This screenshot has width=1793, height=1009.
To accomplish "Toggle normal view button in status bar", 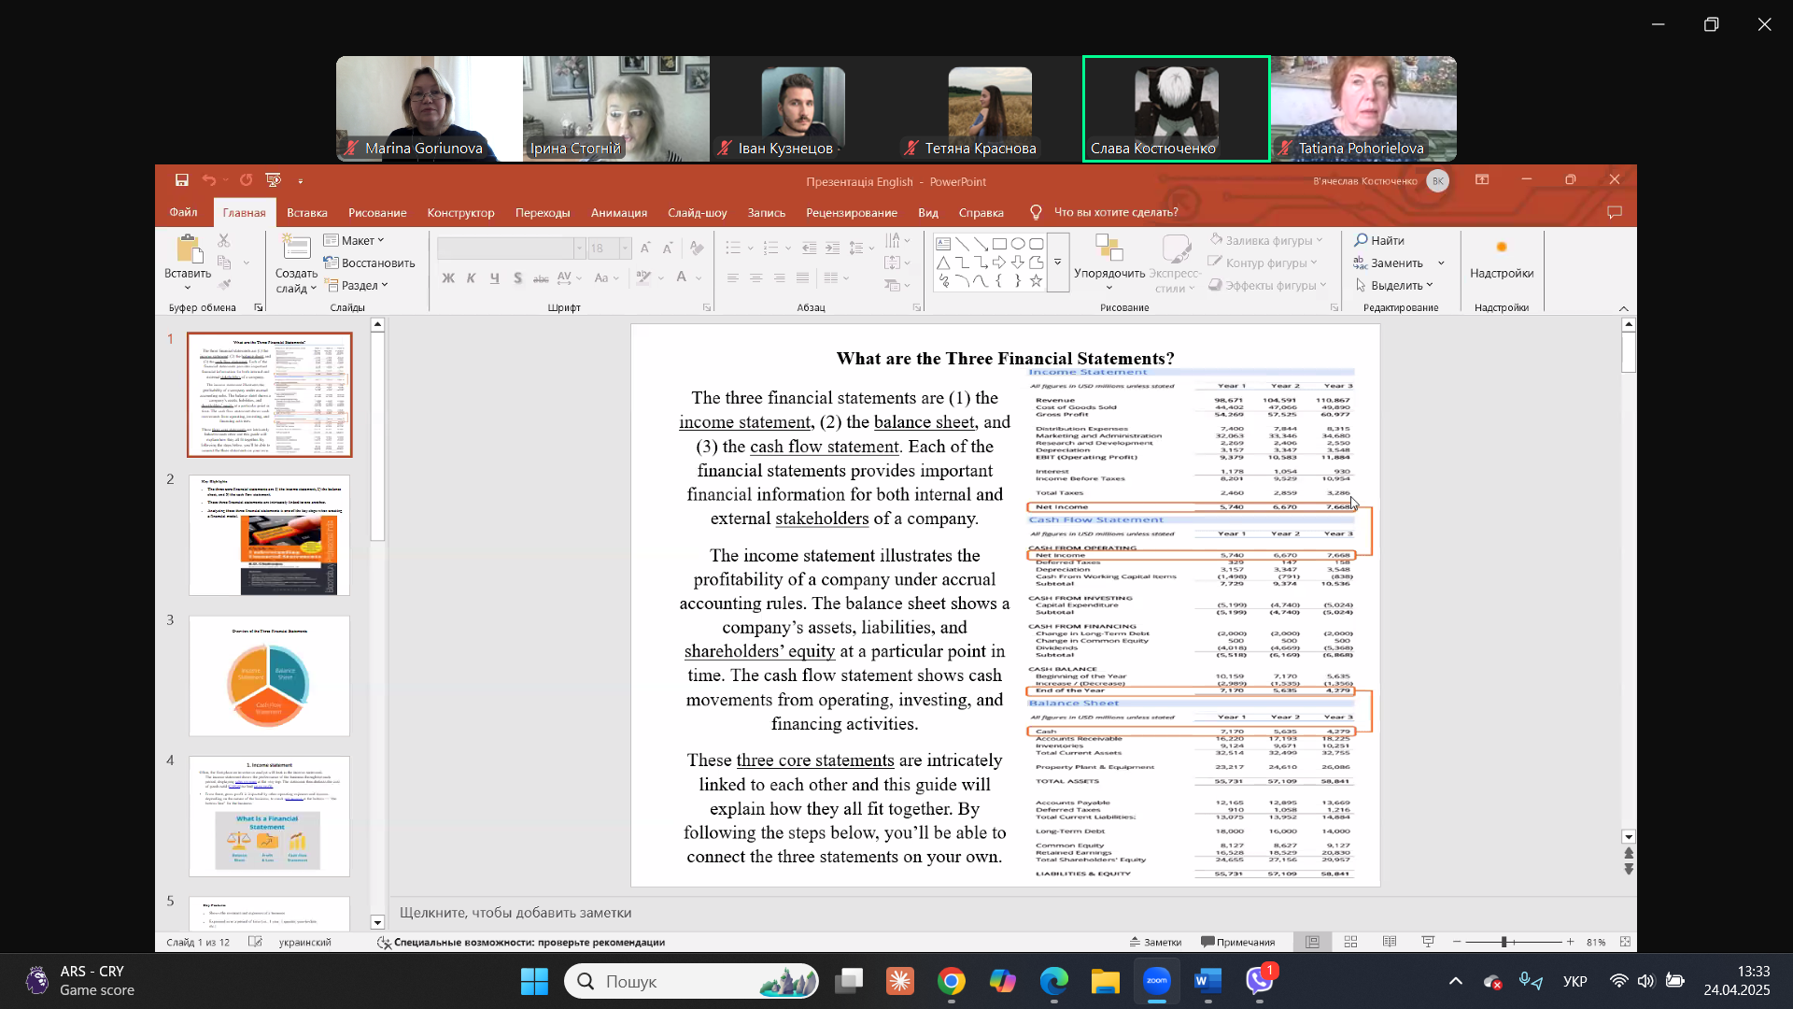I will 1312,942.
